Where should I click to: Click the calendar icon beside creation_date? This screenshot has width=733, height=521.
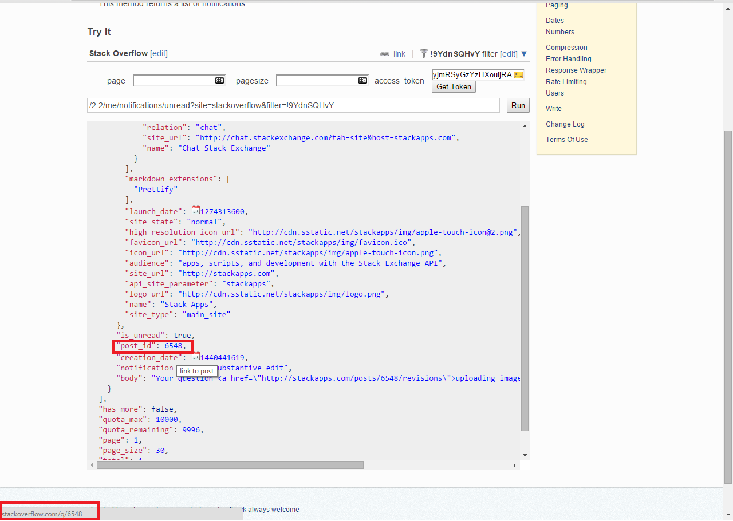196,356
